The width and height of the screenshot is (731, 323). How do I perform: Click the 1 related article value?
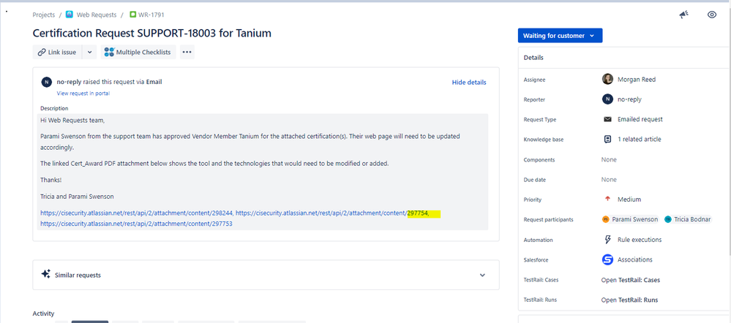(x=639, y=139)
